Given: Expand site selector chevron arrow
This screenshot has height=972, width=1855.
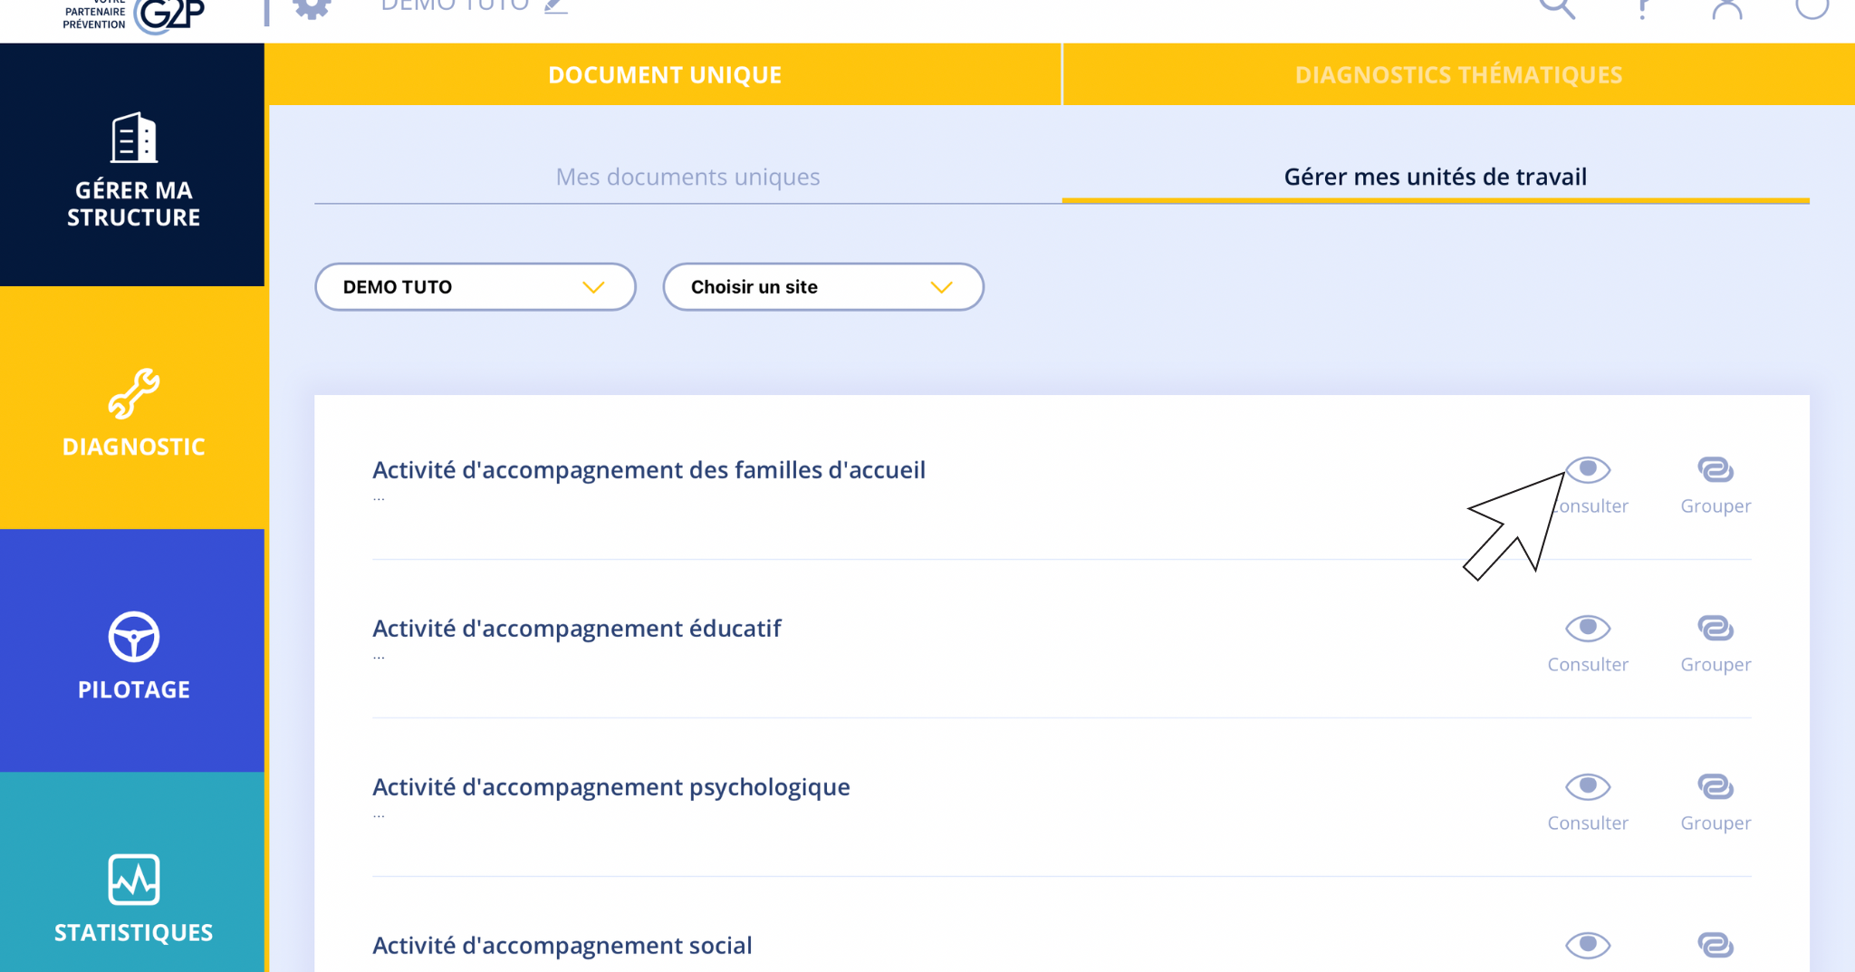Looking at the screenshot, I should [x=941, y=287].
